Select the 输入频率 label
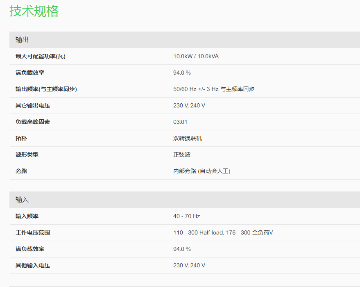The image size is (360, 287). [x=27, y=216]
